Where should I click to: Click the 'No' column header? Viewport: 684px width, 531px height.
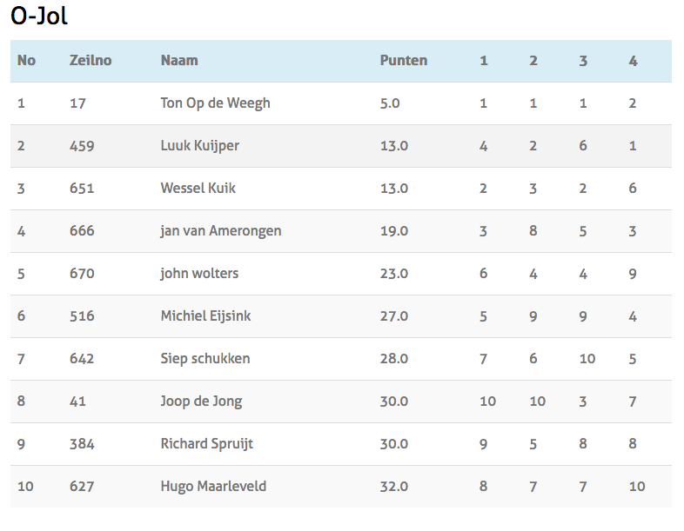(x=26, y=61)
